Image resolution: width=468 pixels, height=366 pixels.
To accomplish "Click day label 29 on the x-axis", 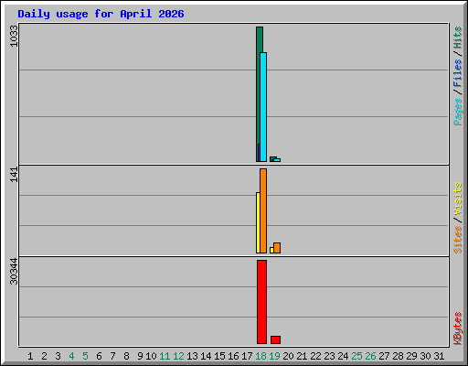I will coord(411,356).
